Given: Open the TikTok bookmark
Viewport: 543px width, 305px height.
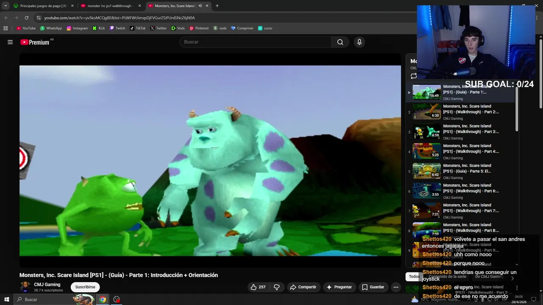Looking at the screenshot, I should [137, 28].
